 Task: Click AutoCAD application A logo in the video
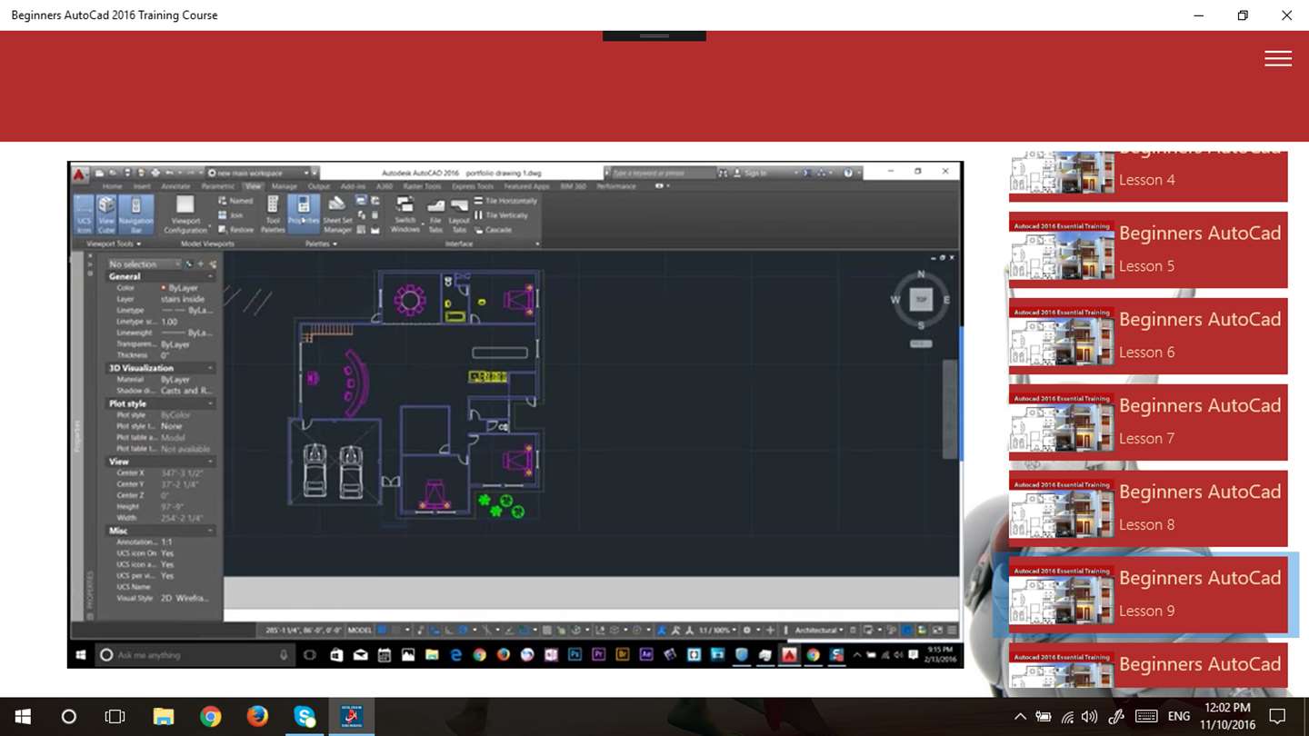(80, 174)
